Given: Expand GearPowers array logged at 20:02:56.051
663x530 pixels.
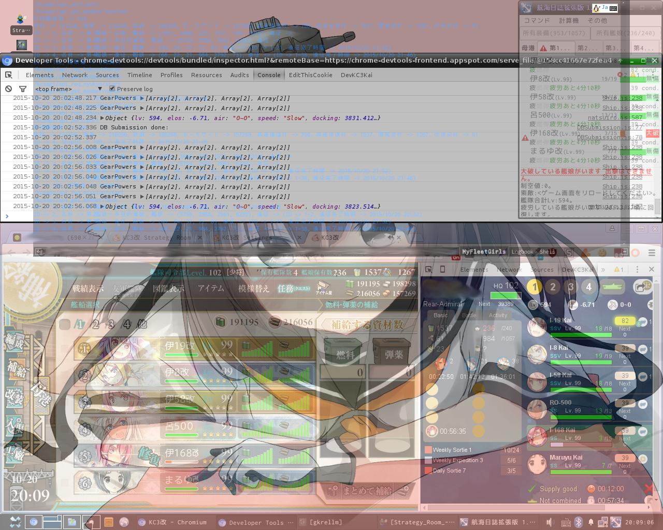Looking at the screenshot, I should point(142,196).
